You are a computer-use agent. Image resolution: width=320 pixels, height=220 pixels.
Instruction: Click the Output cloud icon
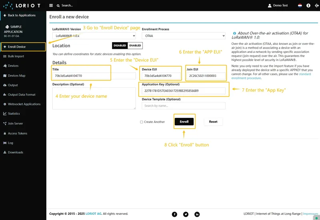[x=5, y=85]
